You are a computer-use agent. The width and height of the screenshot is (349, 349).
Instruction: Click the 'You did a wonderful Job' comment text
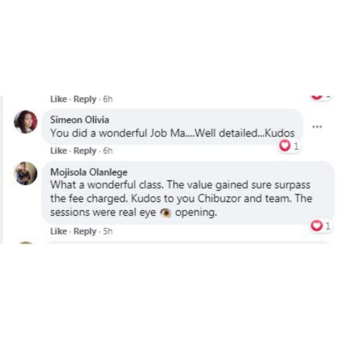click(x=173, y=133)
